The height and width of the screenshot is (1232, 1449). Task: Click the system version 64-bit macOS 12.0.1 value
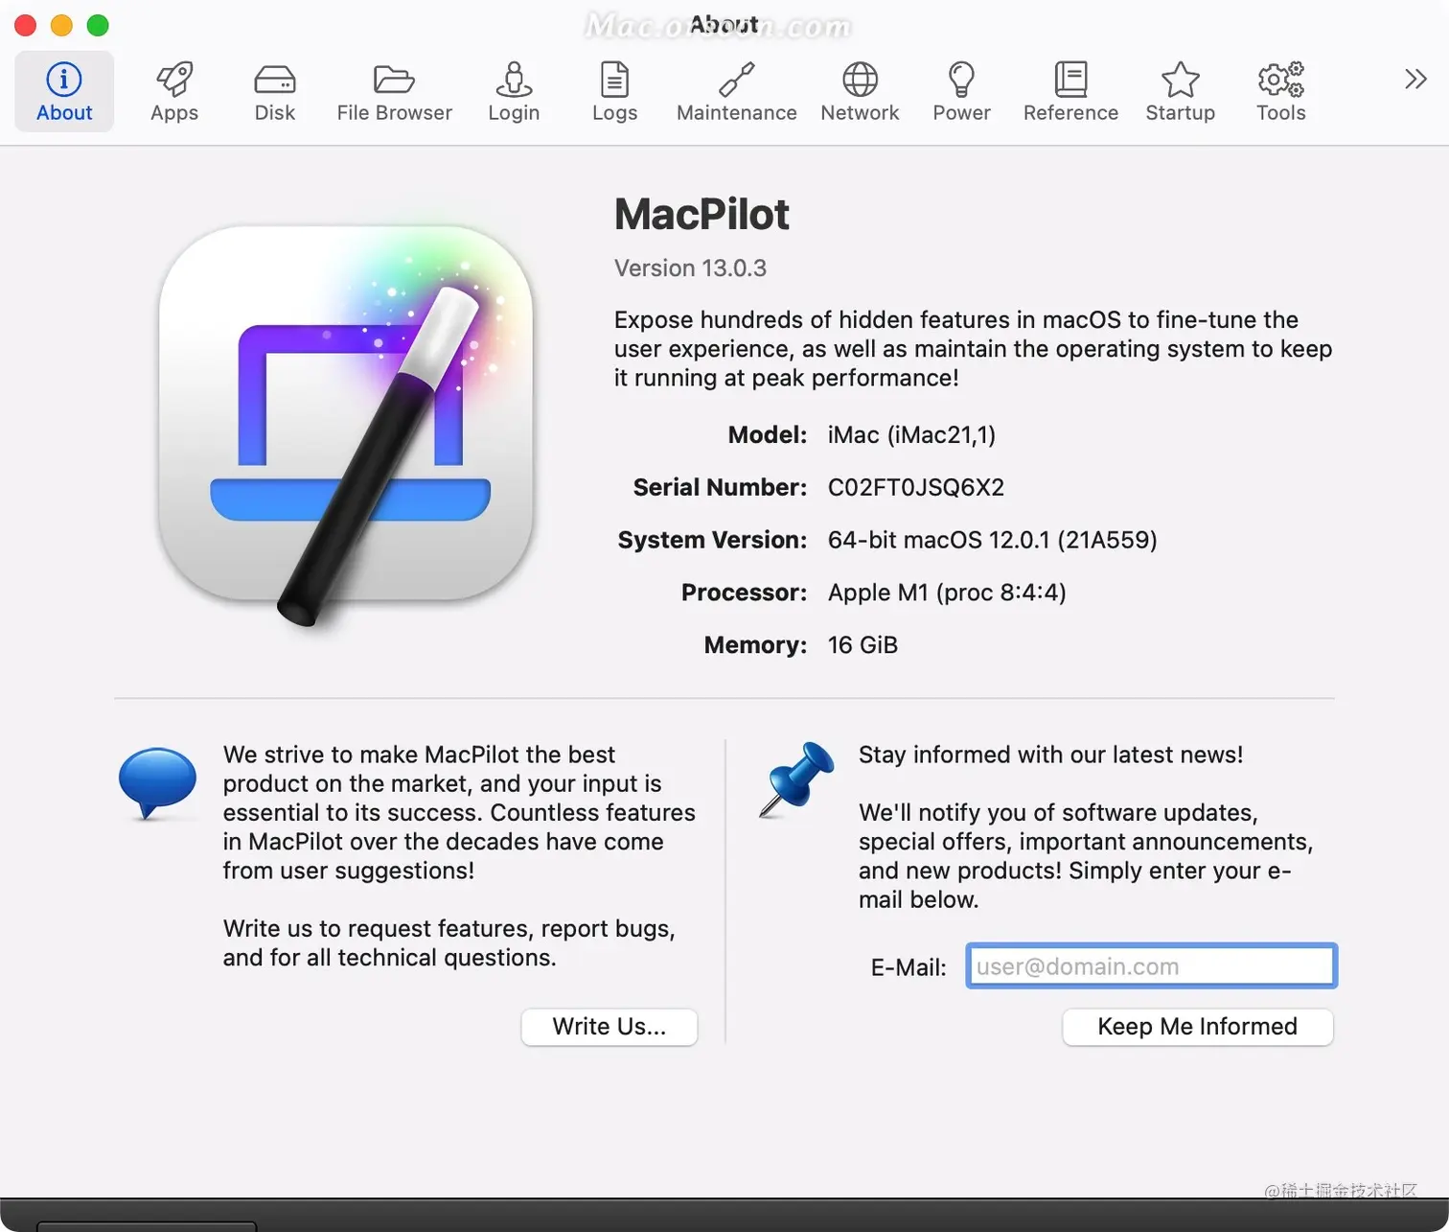[992, 540]
